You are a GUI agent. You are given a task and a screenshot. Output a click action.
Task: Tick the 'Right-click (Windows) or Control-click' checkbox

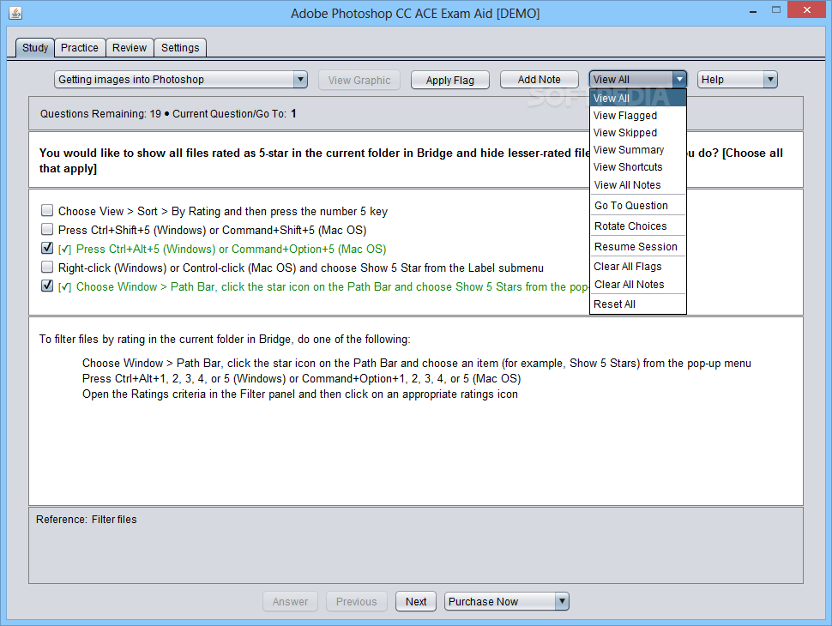pos(47,267)
